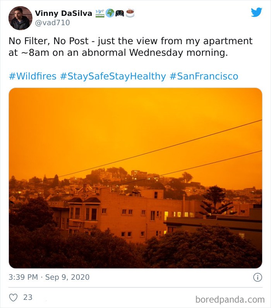Open the @vad710 handle link
Screen dimensions: 271x308
(x=53, y=23)
